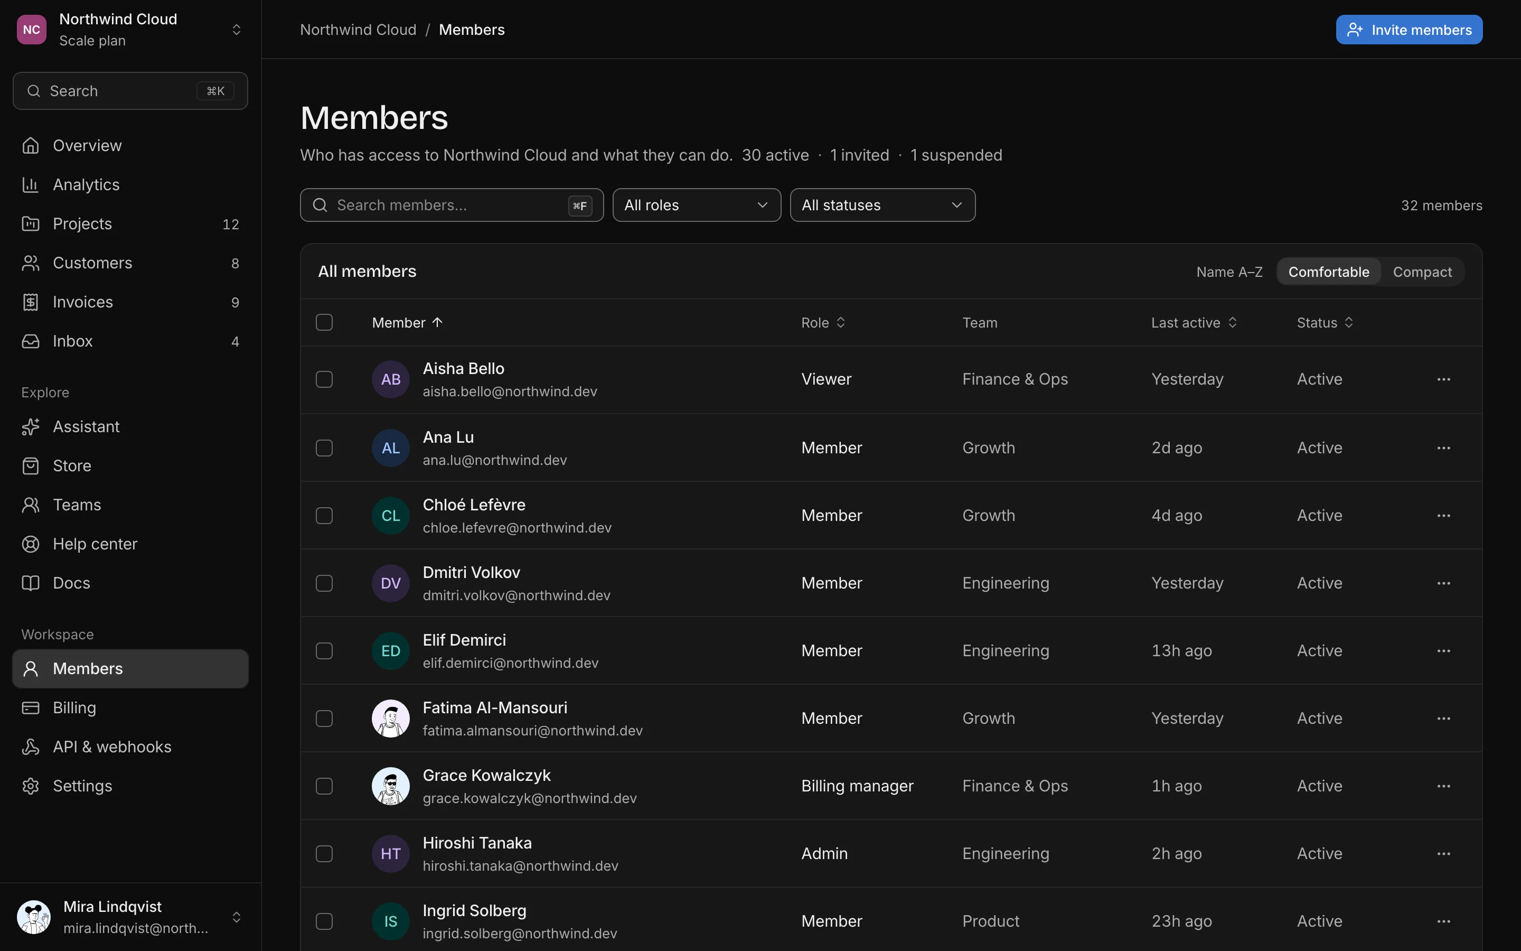The width and height of the screenshot is (1521, 951).
Task: Click the Analytics chart icon
Action: point(30,184)
